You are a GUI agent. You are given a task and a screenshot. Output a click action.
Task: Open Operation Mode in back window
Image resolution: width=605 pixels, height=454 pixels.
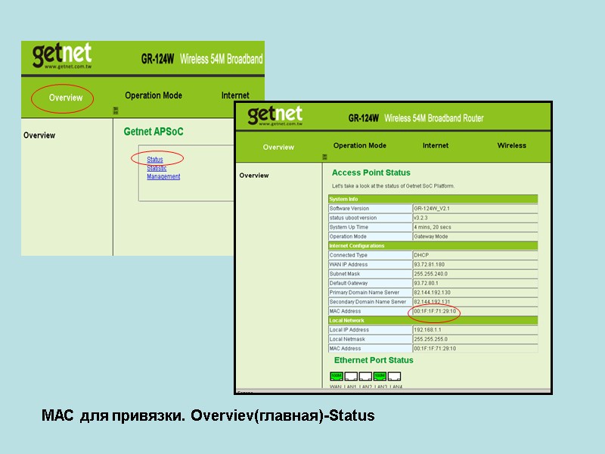[154, 95]
